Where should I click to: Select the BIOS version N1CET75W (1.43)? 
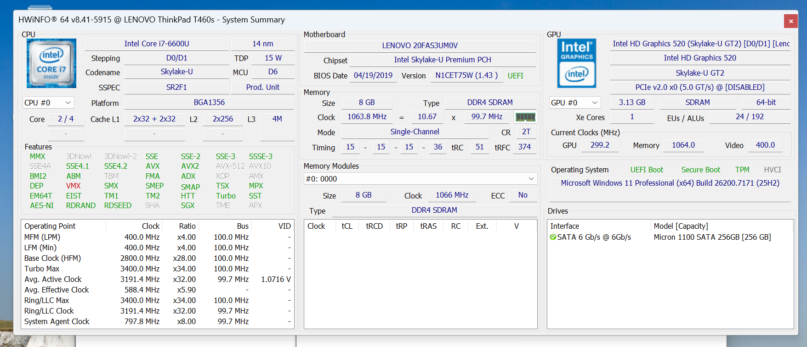(466, 75)
